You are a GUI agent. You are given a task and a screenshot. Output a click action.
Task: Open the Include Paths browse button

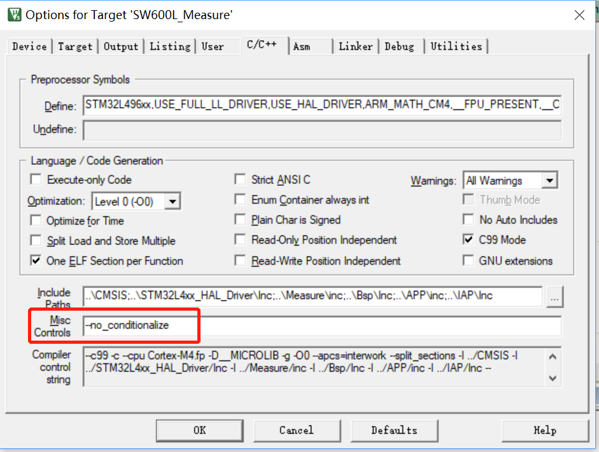click(x=554, y=296)
